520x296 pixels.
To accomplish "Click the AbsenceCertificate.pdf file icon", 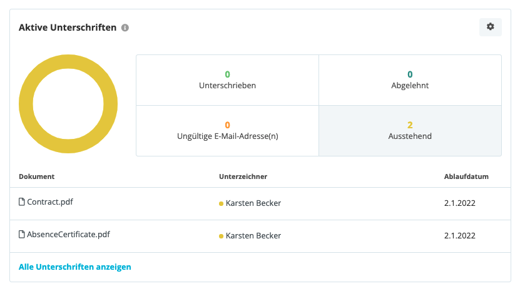I will point(21,234).
